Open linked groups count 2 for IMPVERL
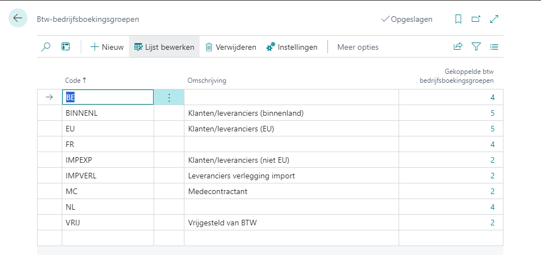Image resolution: width=541 pixels, height=255 pixels. coord(492,176)
